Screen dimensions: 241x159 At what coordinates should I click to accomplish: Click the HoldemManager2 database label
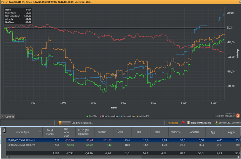pos(201,123)
